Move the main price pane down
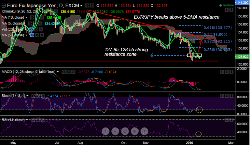The image size is (250, 145). coord(227,10)
